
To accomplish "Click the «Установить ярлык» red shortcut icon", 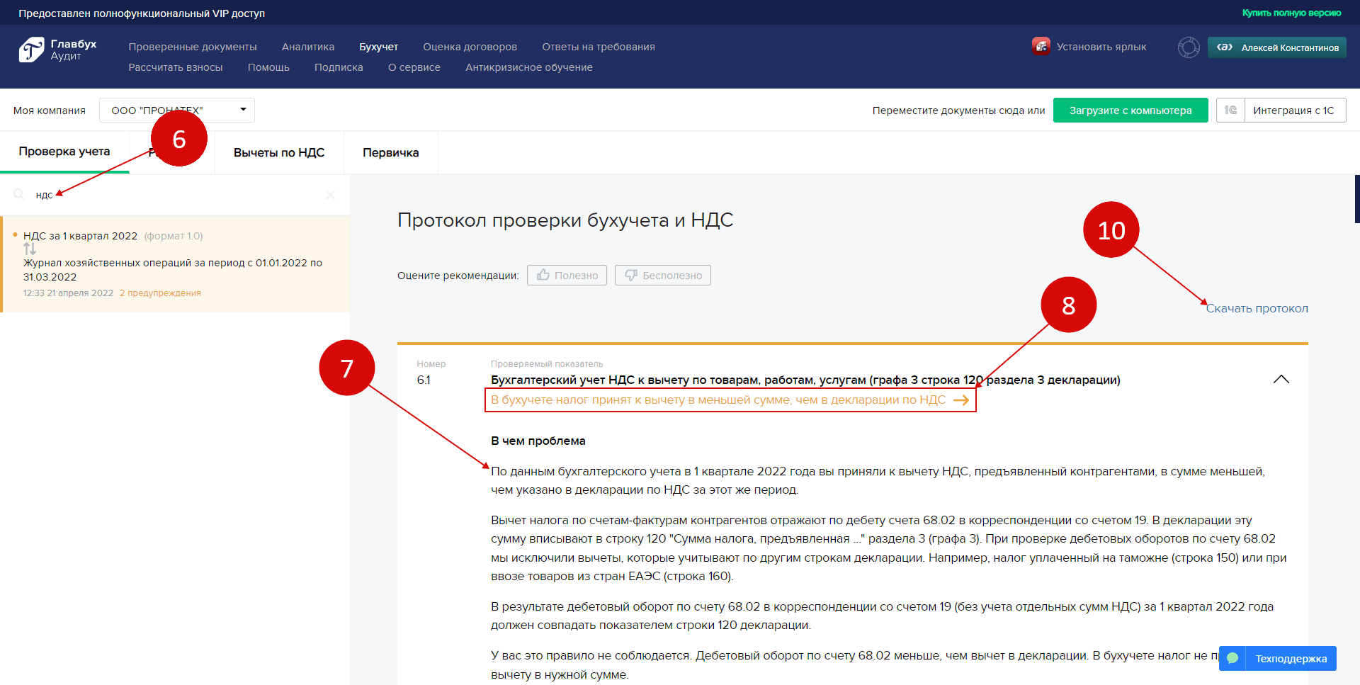I will tap(1041, 46).
